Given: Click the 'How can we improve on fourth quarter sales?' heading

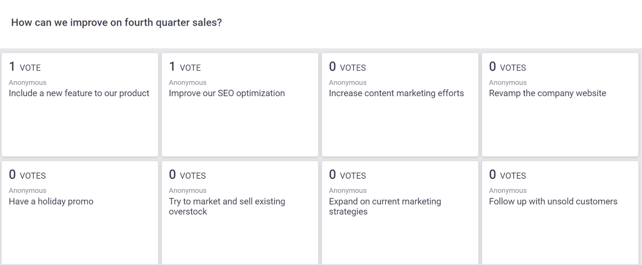Looking at the screenshot, I should coord(117,23).
